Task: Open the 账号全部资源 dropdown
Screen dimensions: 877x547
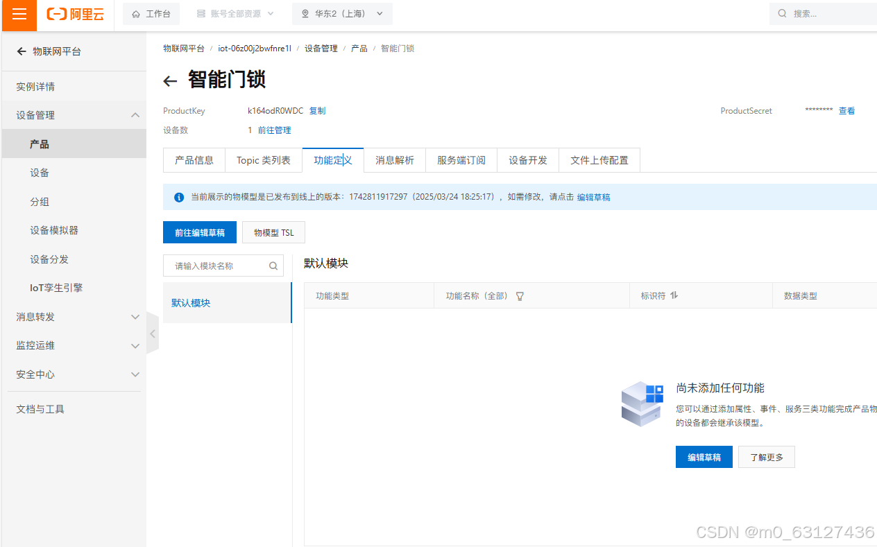Action: tap(235, 14)
